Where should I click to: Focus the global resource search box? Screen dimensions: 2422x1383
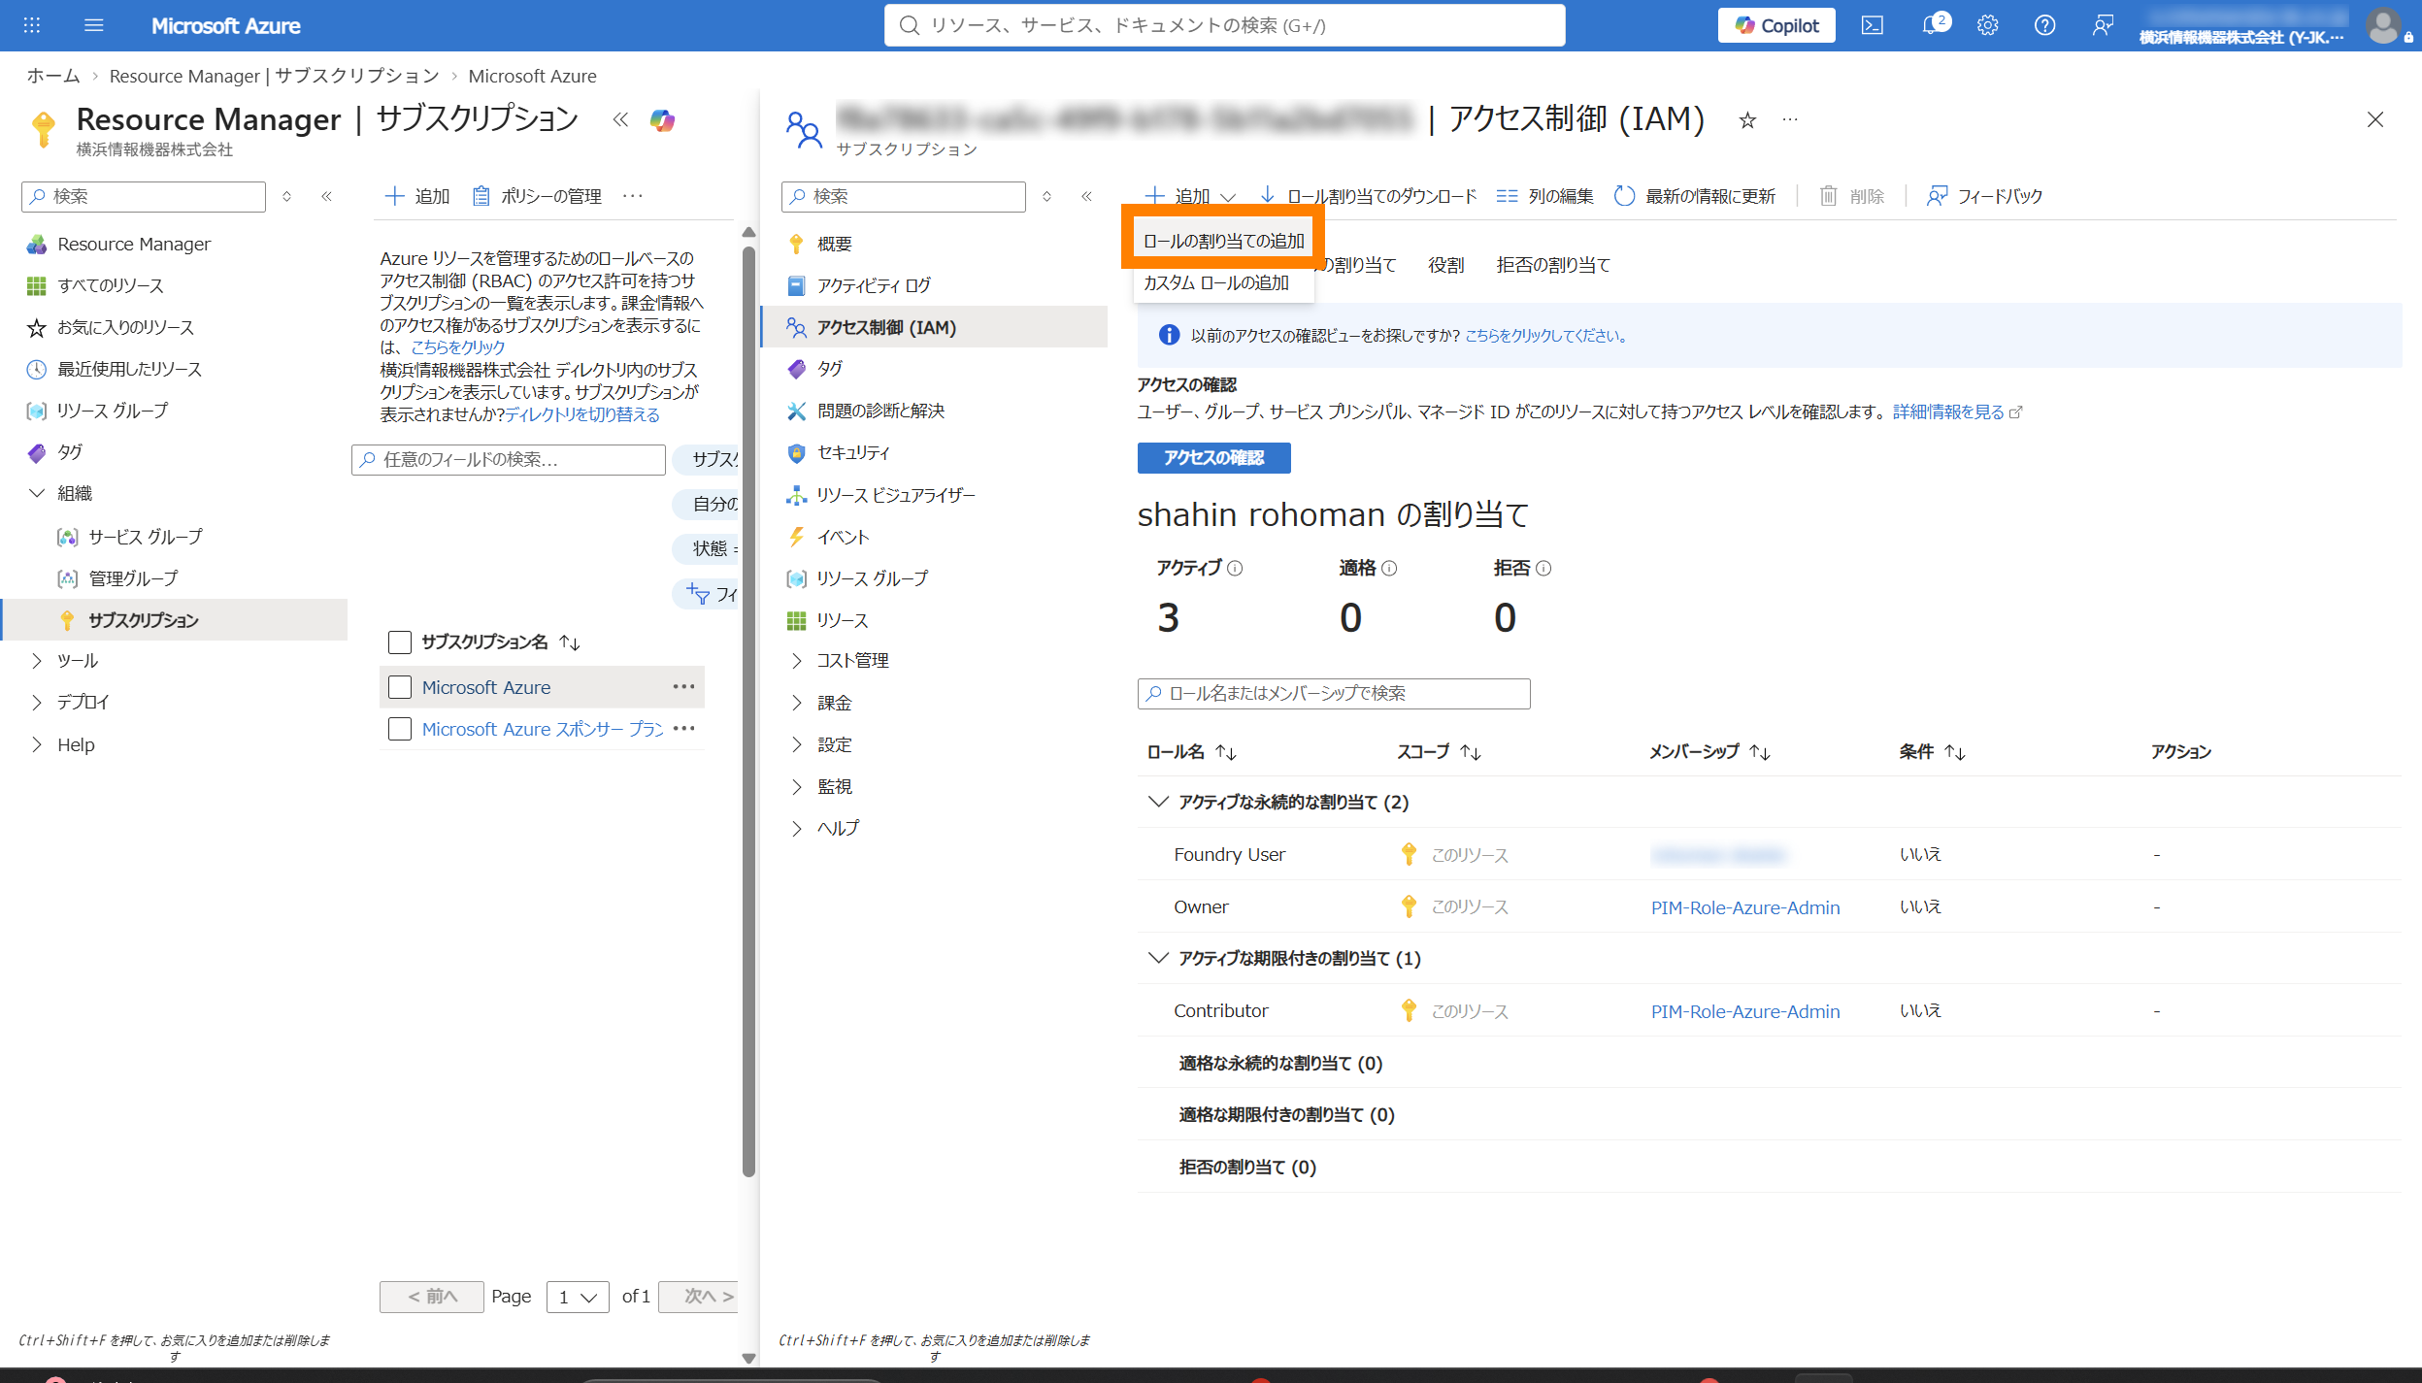click(x=1224, y=25)
